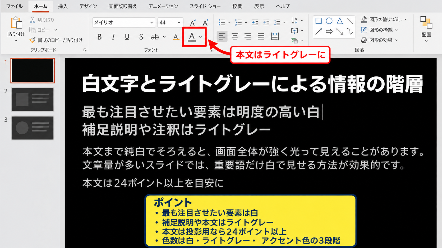Viewport: 442px width, 248px height.
Task: Open the ファイル tab
Action: pos(14,6)
